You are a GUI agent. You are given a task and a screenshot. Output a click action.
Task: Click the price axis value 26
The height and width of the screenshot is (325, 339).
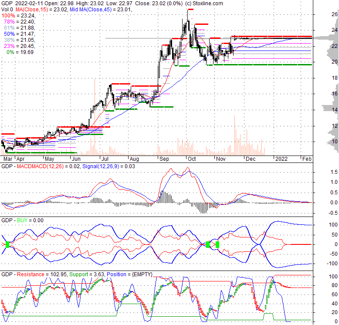pos(335,14)
